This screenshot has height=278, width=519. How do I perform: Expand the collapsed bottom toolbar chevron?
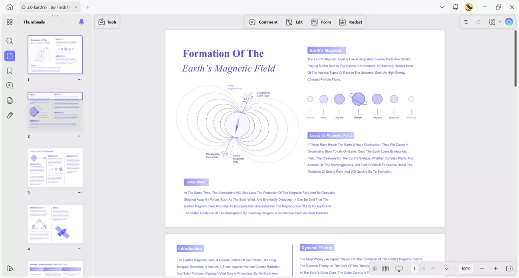(374, 268)
